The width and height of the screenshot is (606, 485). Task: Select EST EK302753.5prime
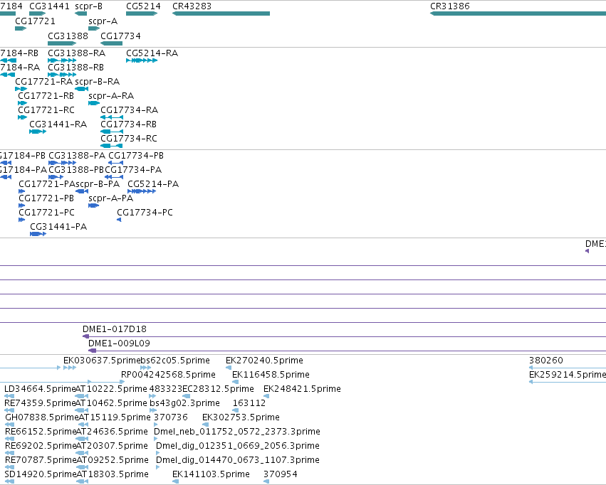pyautogui.click(x=206, y=425)
